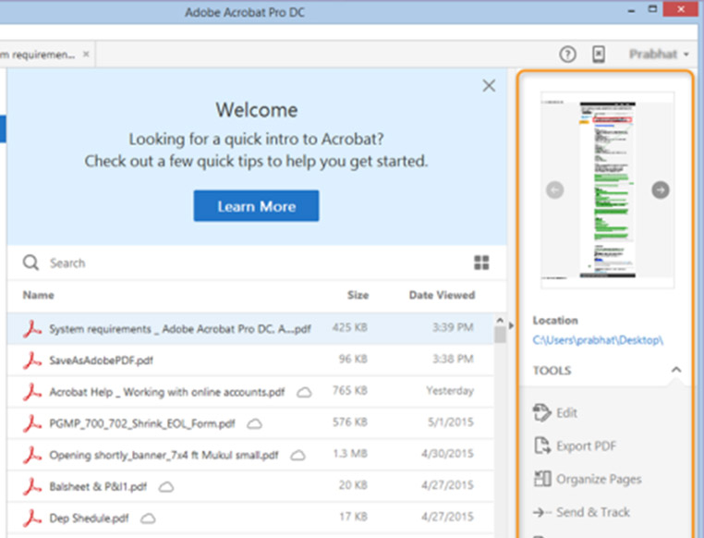Sort files by Date Viewed column
The width and height of the screenshot is (704, 538).
pyautogui.click(x=442, y=295)
